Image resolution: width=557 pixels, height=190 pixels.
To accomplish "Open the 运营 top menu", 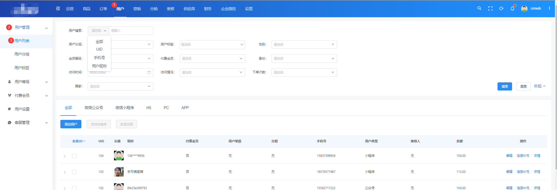I will (x=70, y=9).
